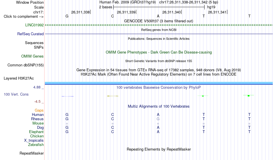Click Repeating Elements by RepeatMasker title
Viewport: 273px width, 160px height.
pos(159,149)
